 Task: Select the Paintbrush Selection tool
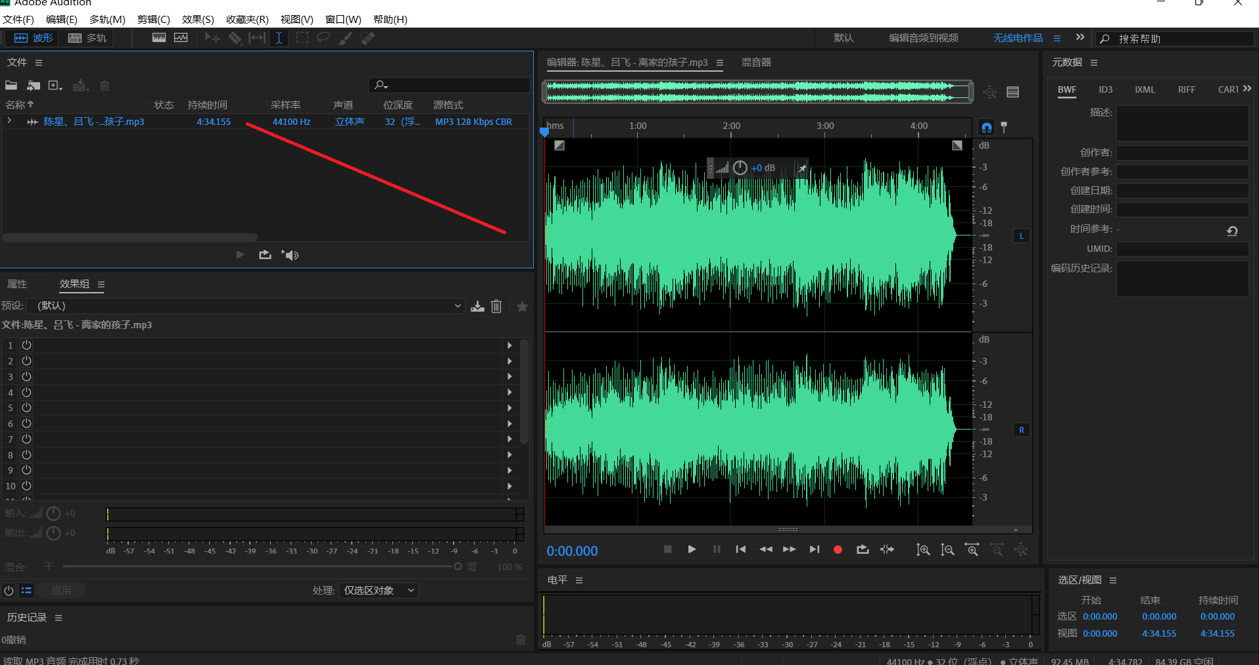point(345,38)
